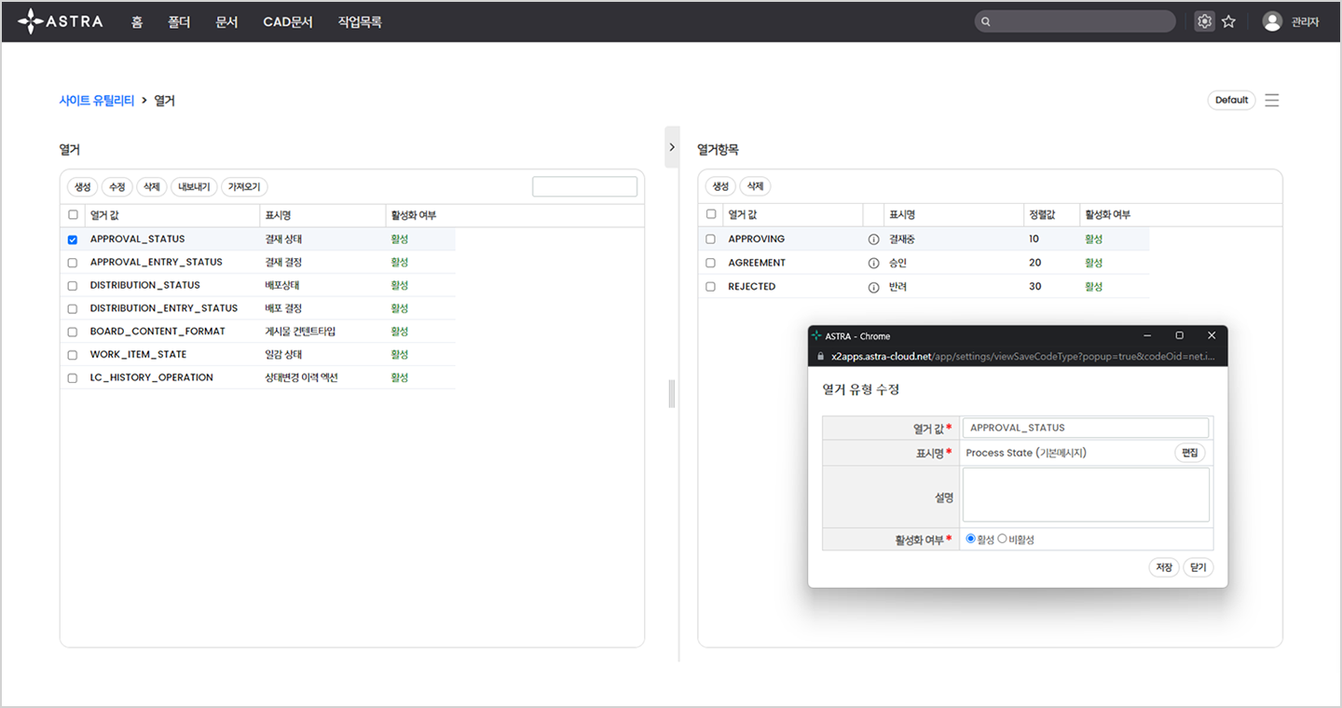The image size is (1342, 708).
Task: Click the 닫기 close button in the popup
Action: [1198, 567]
